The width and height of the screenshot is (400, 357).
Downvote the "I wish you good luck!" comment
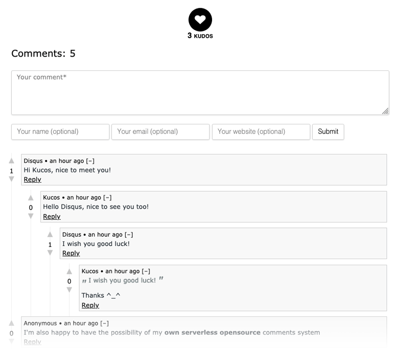coord(50,253)
